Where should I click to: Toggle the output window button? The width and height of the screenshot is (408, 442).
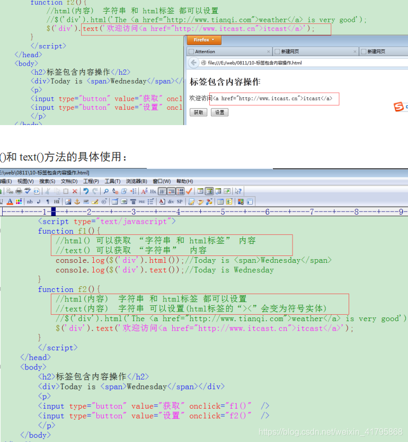[218, 191]
